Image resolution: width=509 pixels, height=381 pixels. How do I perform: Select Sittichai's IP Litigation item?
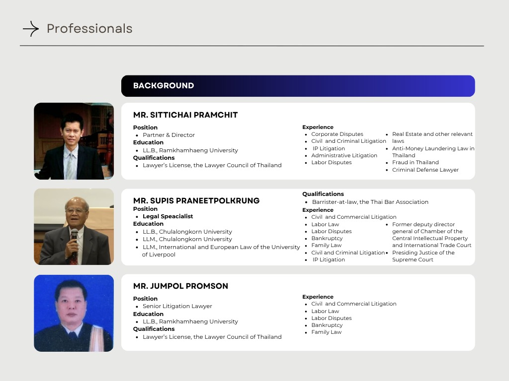tap(329, 148)
